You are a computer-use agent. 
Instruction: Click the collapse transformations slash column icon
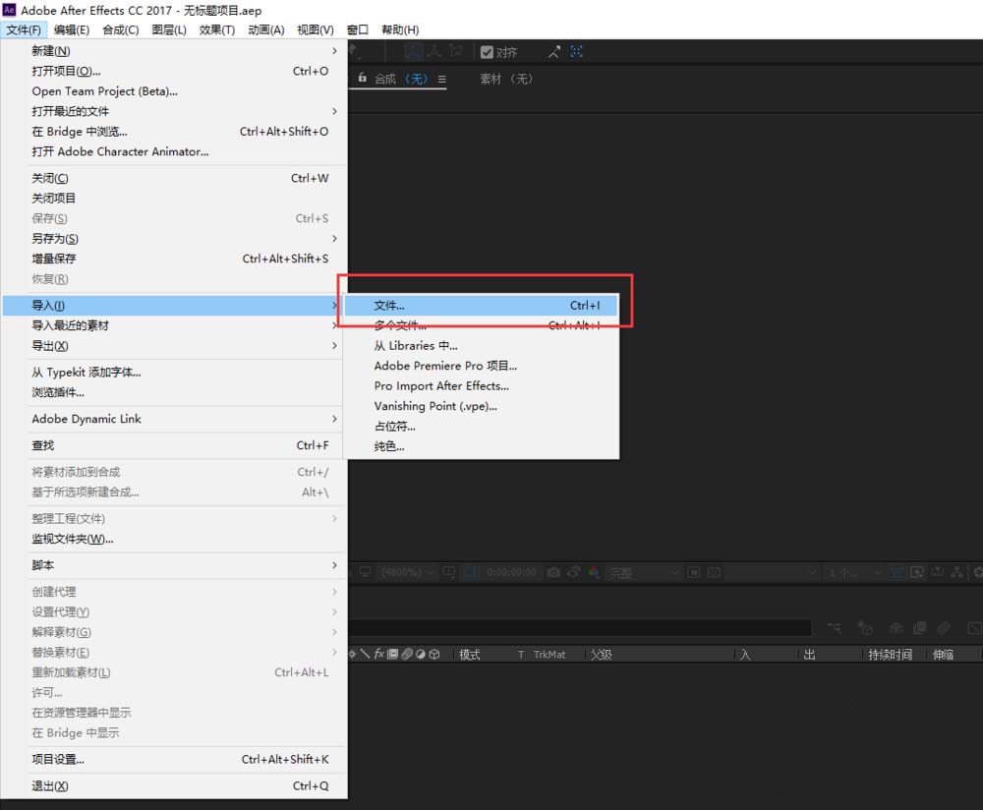click(365, 654)
